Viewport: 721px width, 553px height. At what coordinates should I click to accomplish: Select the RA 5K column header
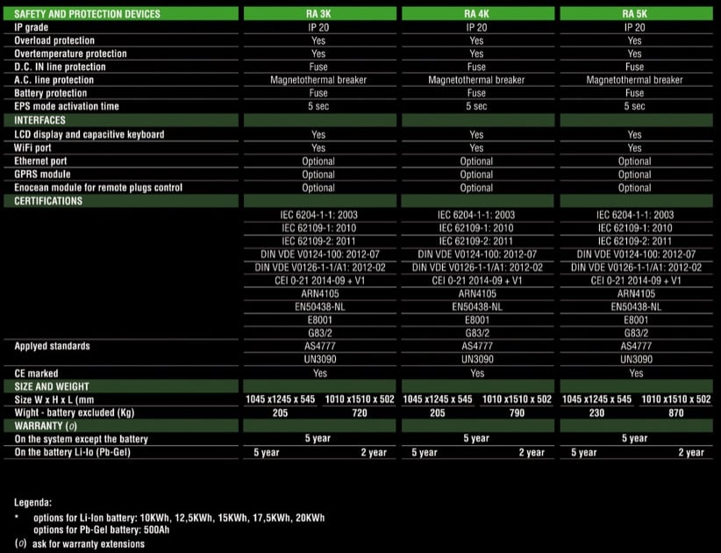point(634,14)
